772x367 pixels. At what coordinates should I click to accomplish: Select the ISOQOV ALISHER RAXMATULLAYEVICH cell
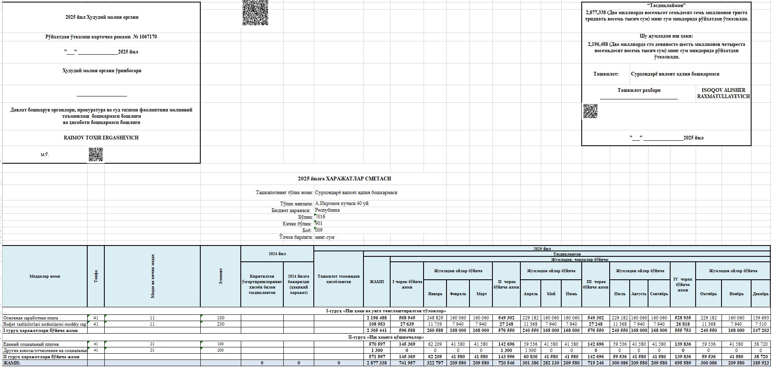click(723, 93)
